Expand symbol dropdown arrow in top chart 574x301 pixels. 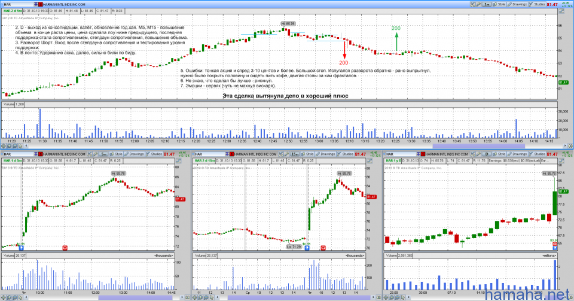pyautogui.click(x=36, y=4)
